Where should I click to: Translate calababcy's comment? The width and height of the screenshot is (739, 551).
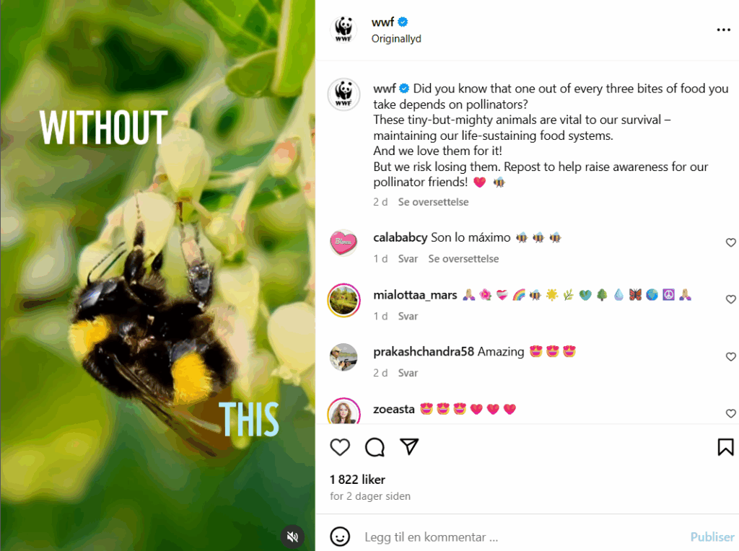[x=463, y=259]
